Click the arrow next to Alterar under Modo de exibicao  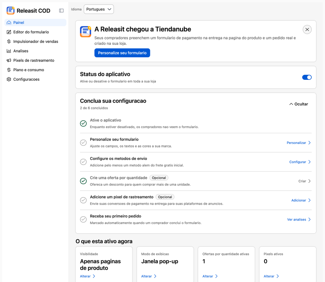(x=155, y=276)
